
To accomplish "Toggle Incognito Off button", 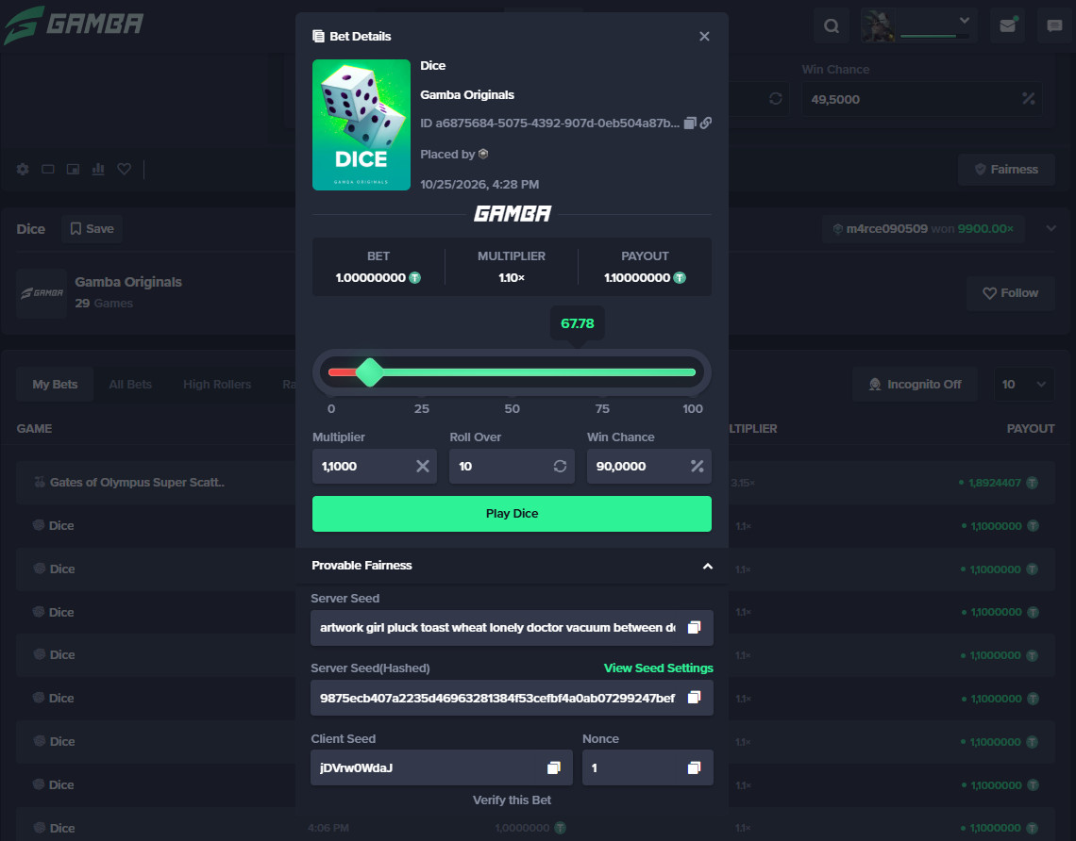I will click(915, 385).
